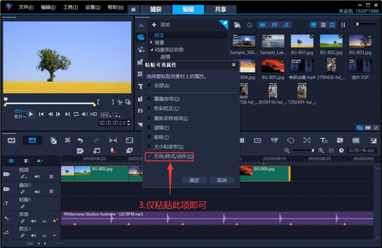
Task: Collapse the 动漫项目名称 tree item
Action: 152,49
